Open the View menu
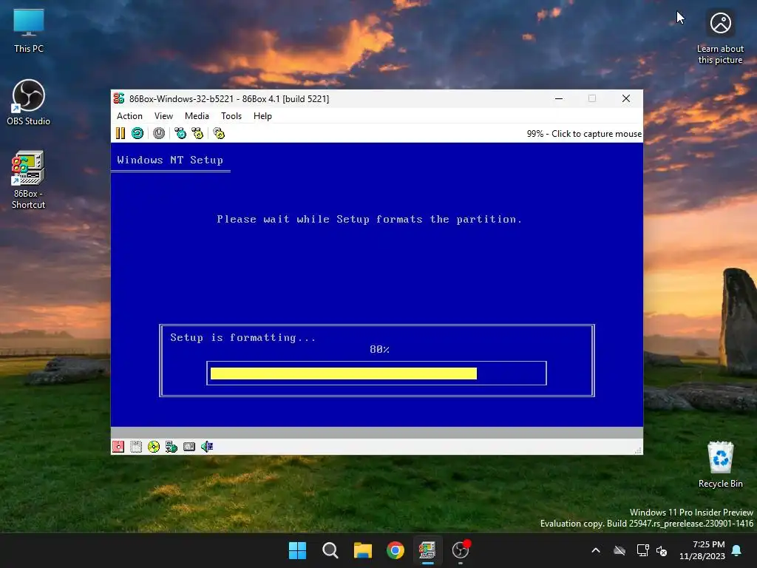The image size is (757, 568). tap(163, 116)
